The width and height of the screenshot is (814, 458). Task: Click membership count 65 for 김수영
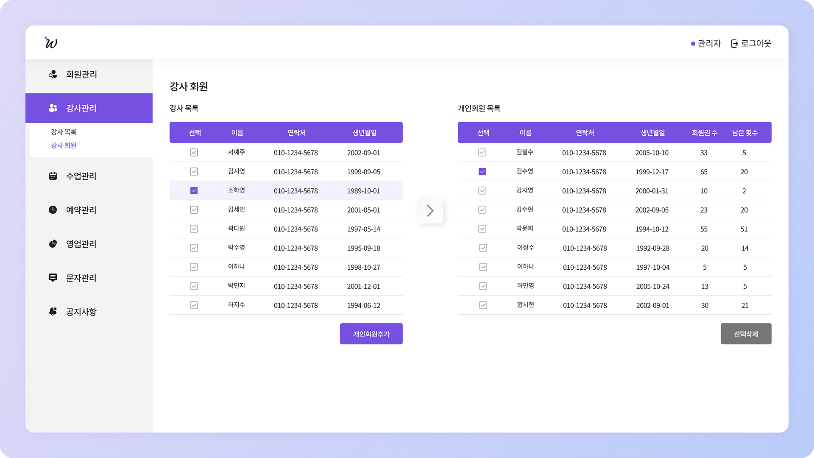[704, 172]
